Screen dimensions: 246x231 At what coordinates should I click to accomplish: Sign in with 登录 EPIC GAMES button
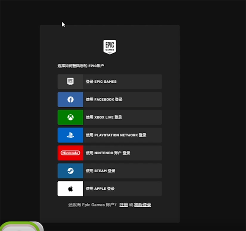(x=109, y=82)
